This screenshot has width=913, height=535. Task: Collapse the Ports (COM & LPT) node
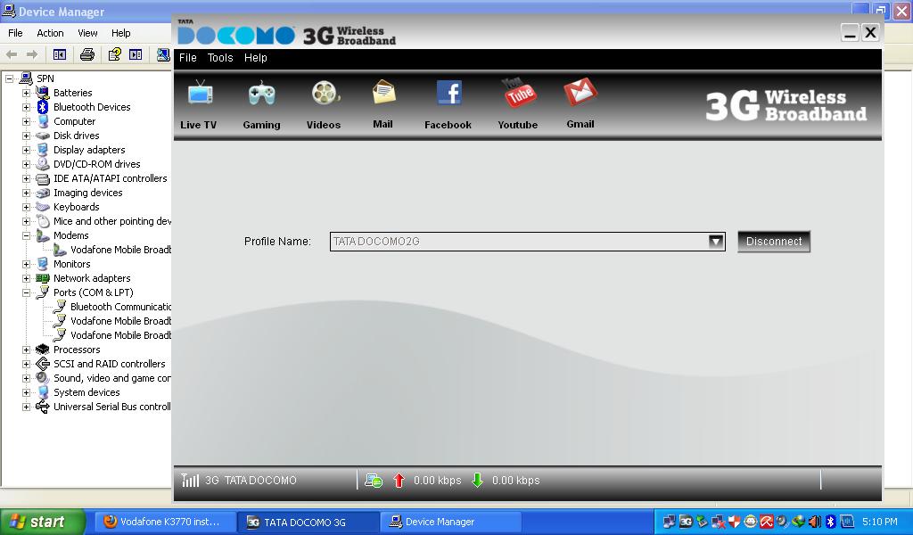tap(27, 292)
